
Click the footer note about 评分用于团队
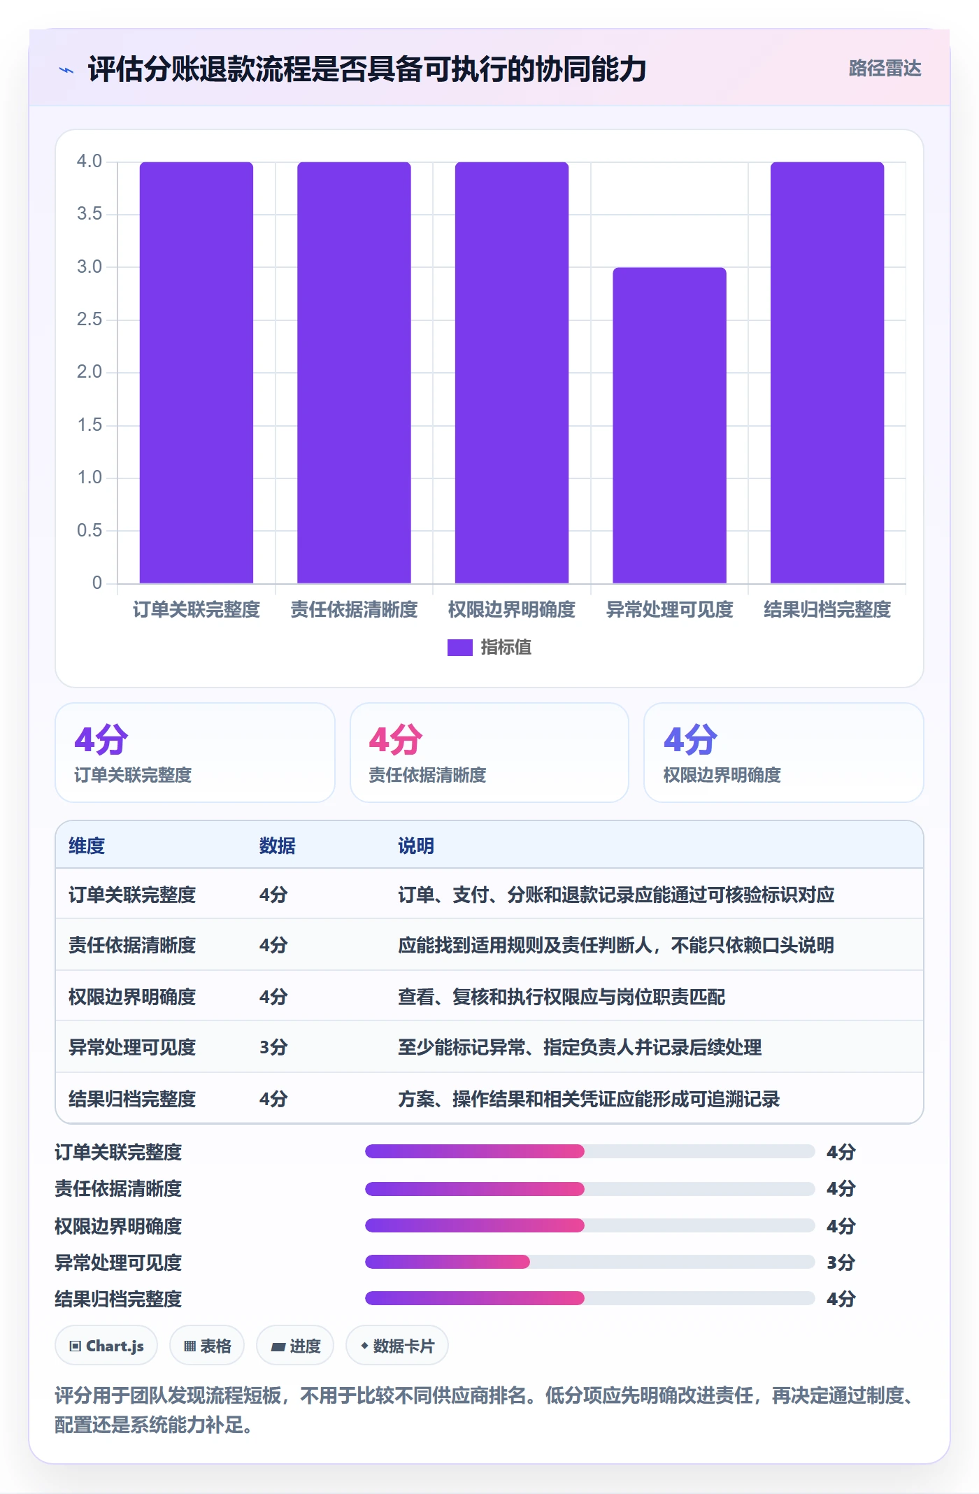[487, 1410]
